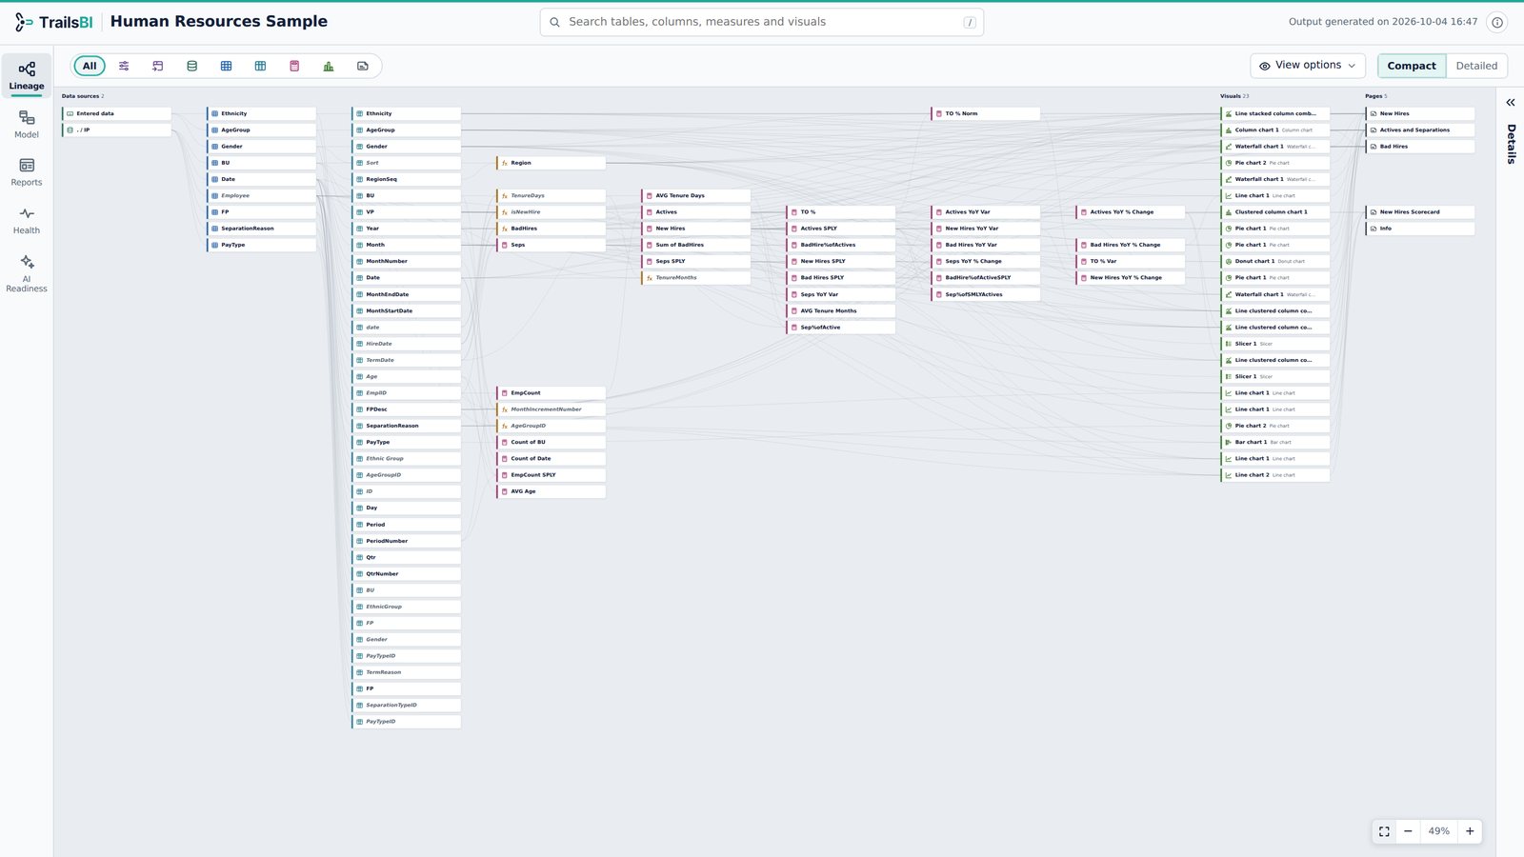Select the isNewHire calculated column node
Screen dimensions: 1524x857
click(551, 212)
